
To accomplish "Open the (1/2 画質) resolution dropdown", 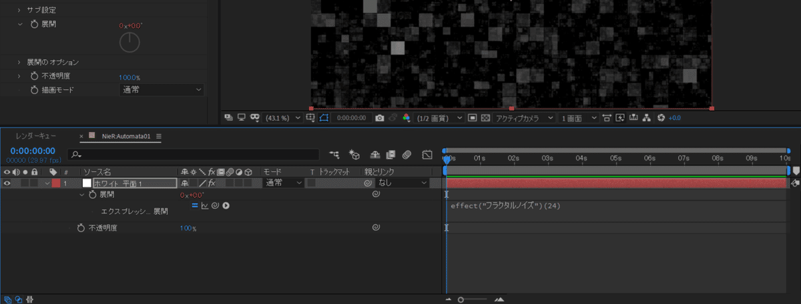I will [x=439, y=118].
